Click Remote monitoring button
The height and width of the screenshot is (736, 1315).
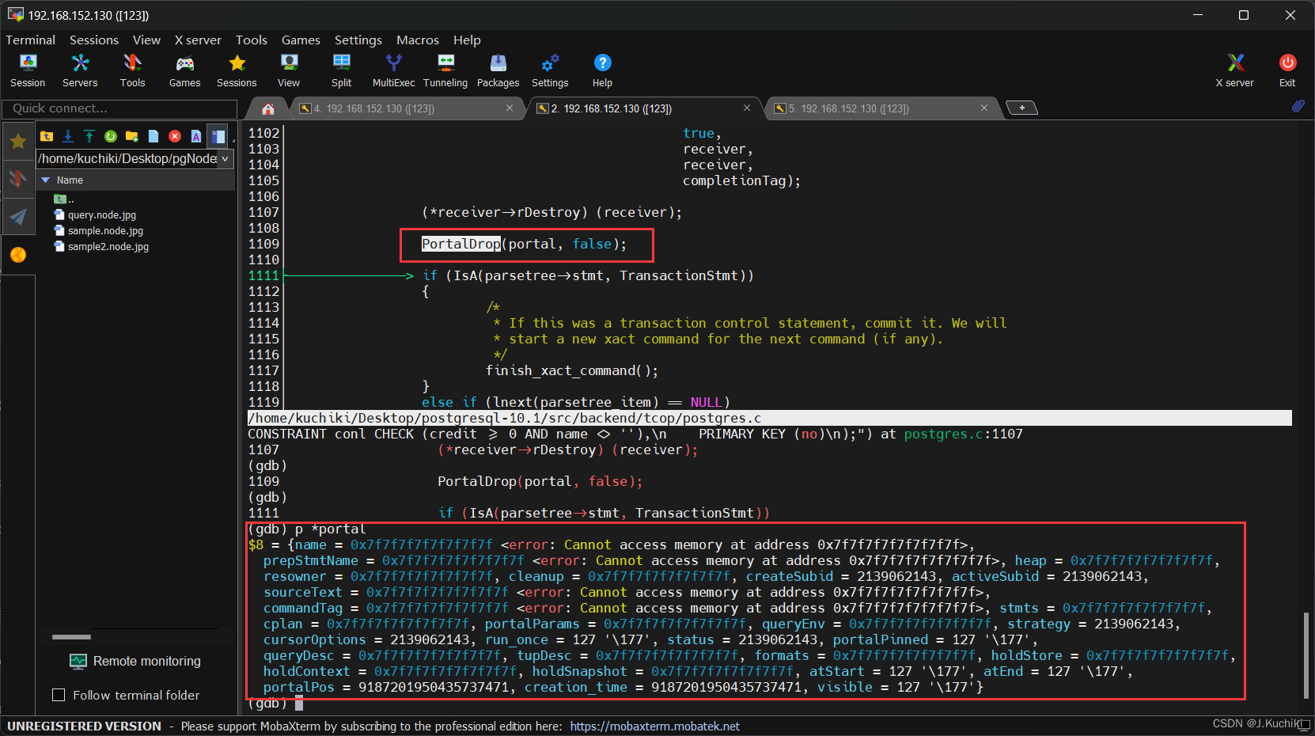(136, 661)
